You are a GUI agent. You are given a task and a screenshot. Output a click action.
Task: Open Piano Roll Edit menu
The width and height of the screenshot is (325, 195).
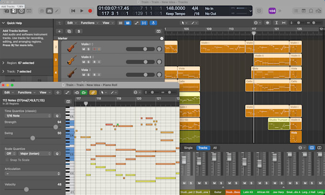[x=9, y=92]
